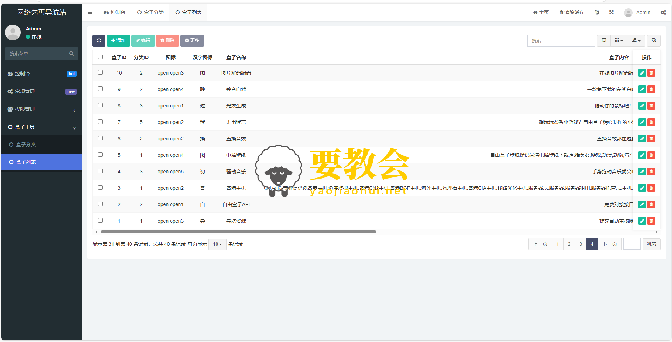Click the 编辑 toolbar button
Image resolution: width=672 pixels, height=342 pixels.
[143, 41]
